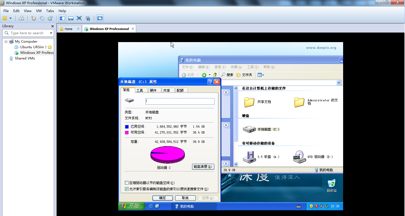
Task: Switch to the Home tab
Action: tap(68, 29)
